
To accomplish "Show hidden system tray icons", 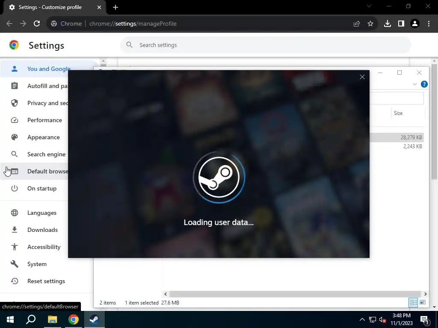I will [362, 319].
